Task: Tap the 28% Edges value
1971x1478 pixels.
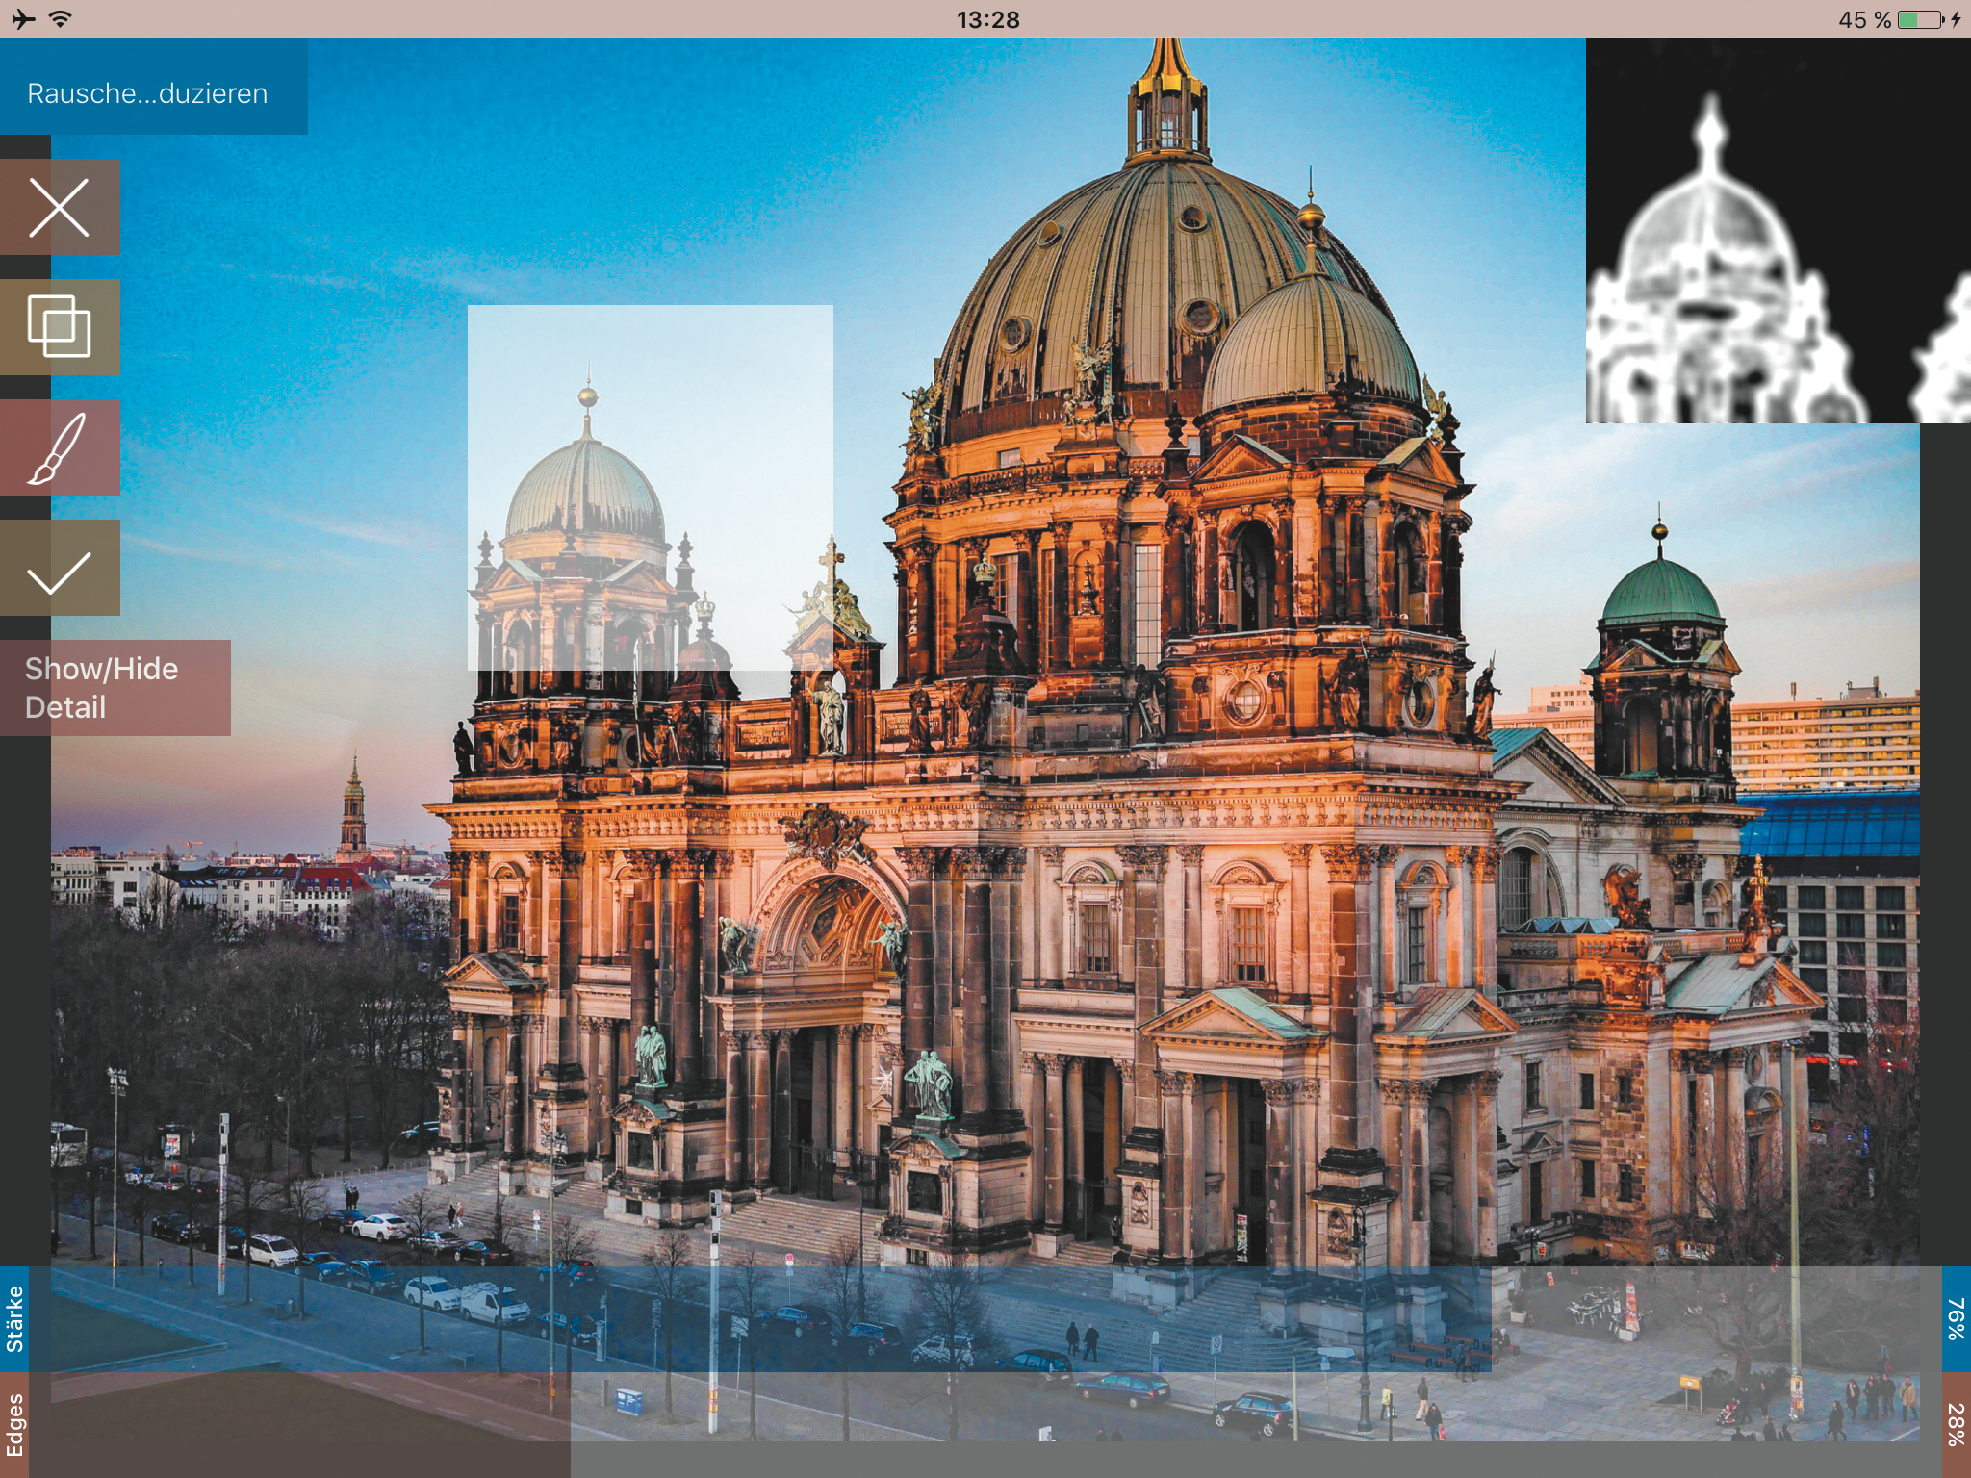Action: tap(1956, 1425)
